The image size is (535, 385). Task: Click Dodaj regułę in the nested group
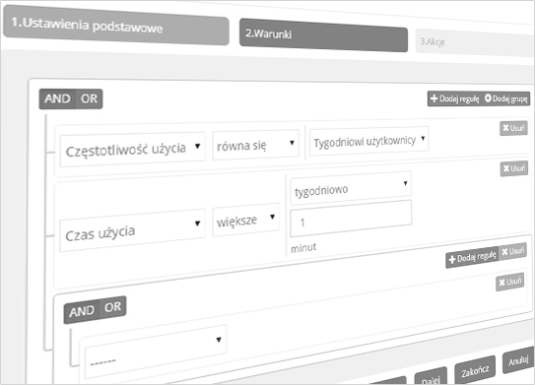coord(473,257)
